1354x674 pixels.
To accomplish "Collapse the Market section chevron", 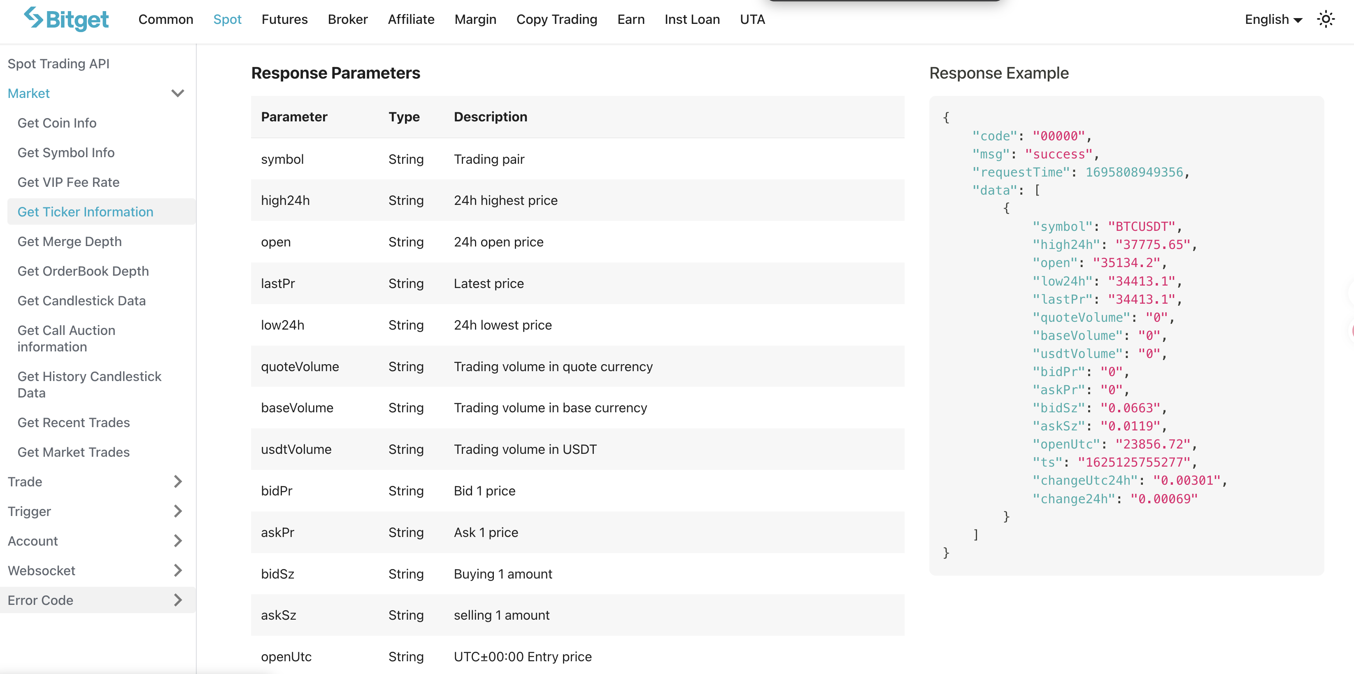I will click(x=178, y=93).
